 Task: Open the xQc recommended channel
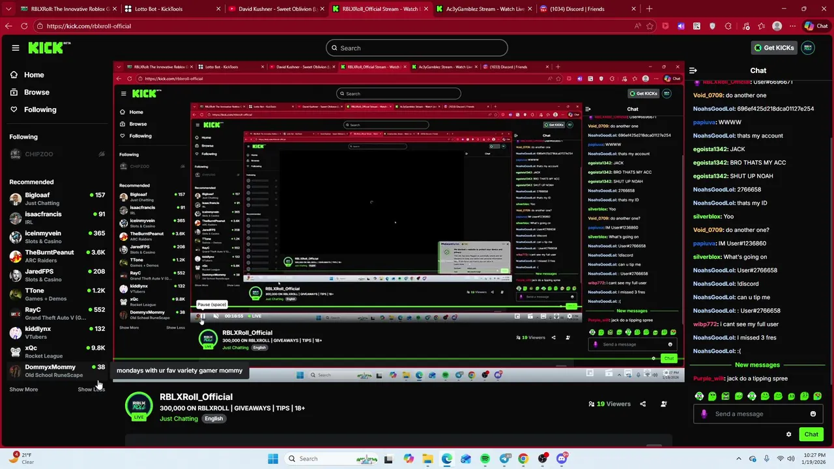pos(57,352)
